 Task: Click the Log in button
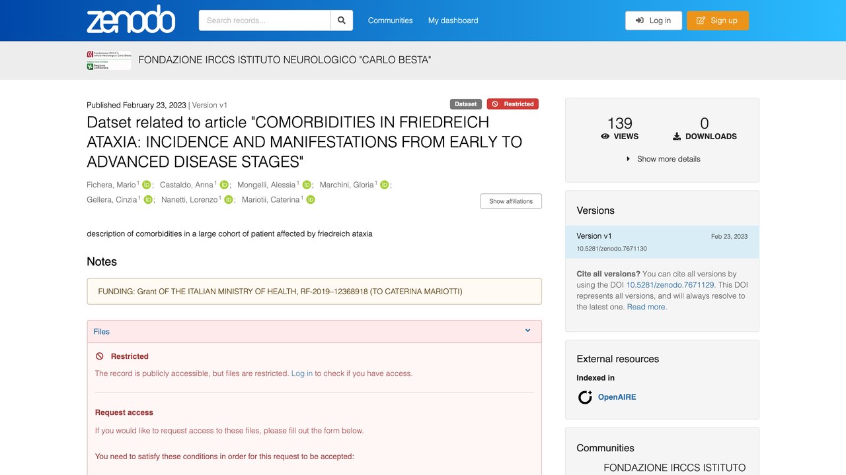(654, 20)
